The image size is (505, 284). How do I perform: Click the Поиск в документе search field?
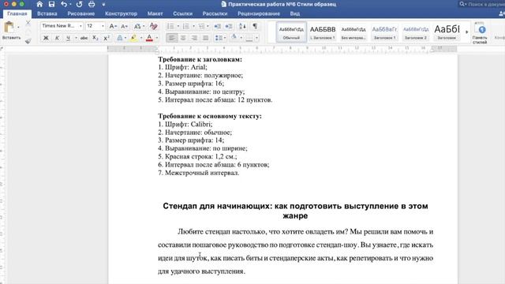tap(481, 4)
